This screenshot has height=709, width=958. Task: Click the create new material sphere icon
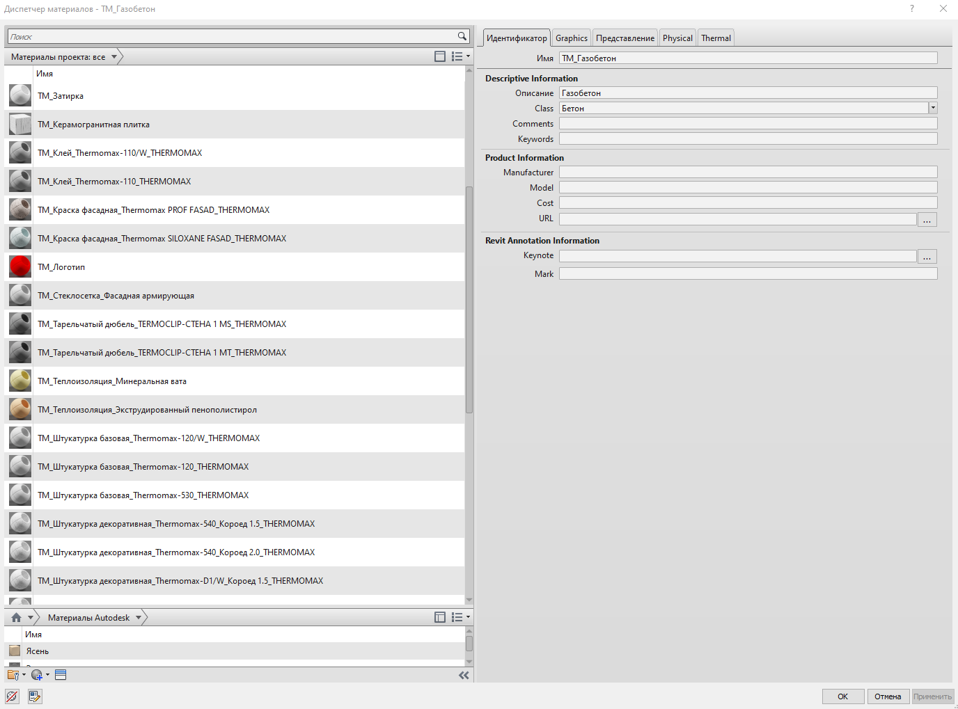37,675
